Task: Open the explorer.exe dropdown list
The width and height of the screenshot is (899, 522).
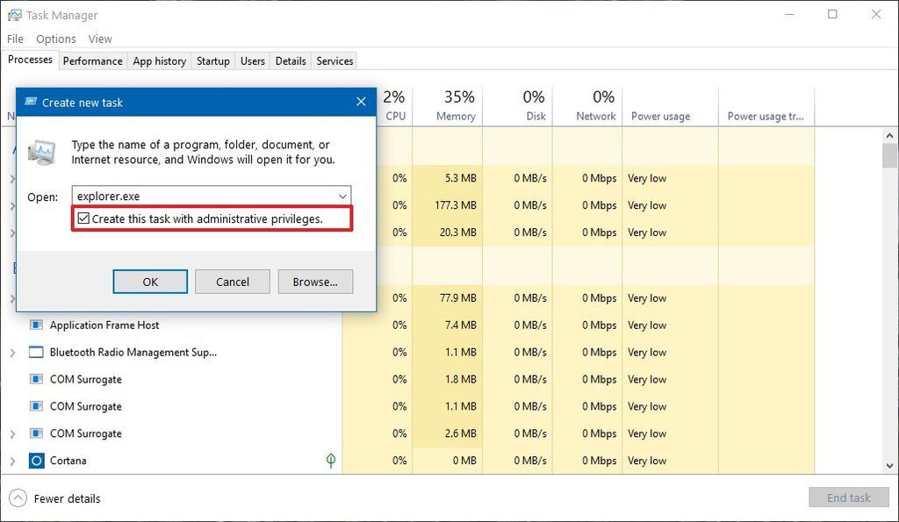Action: coord(344,196)
